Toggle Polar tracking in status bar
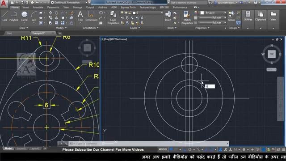This screenshot has width=286, height=161. click(x=190, y=149)
